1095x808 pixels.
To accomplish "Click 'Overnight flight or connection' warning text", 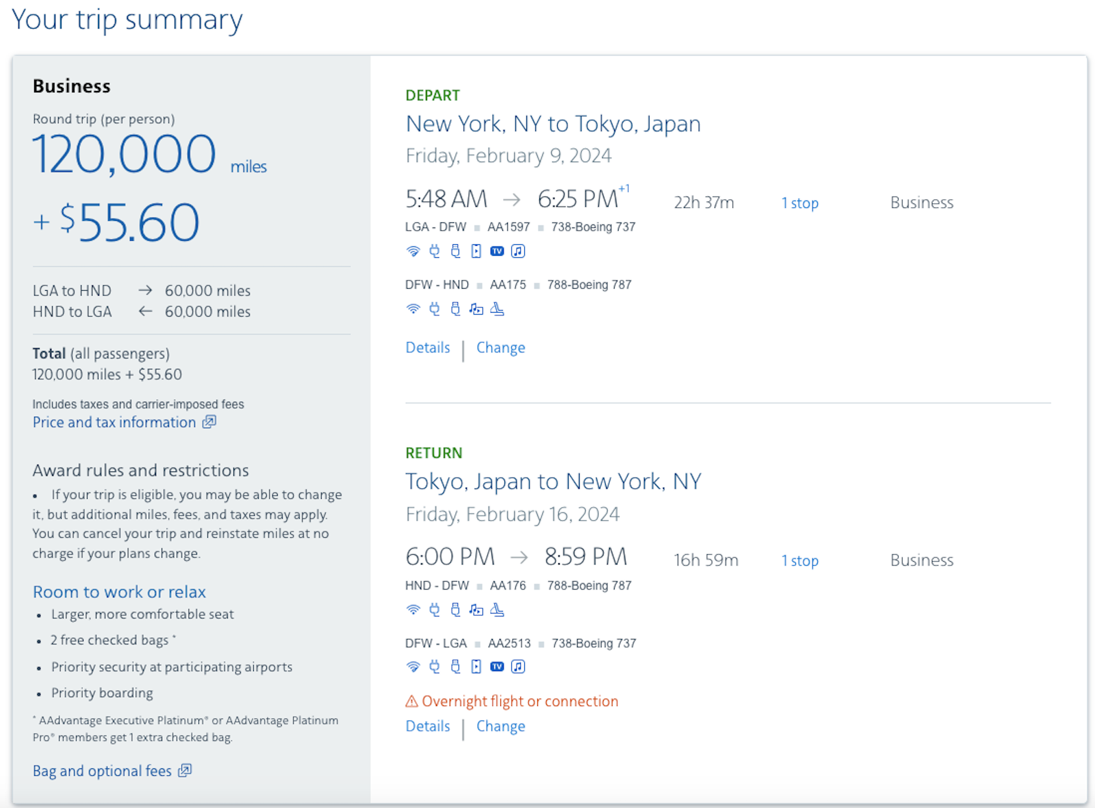I will [520, 701].
